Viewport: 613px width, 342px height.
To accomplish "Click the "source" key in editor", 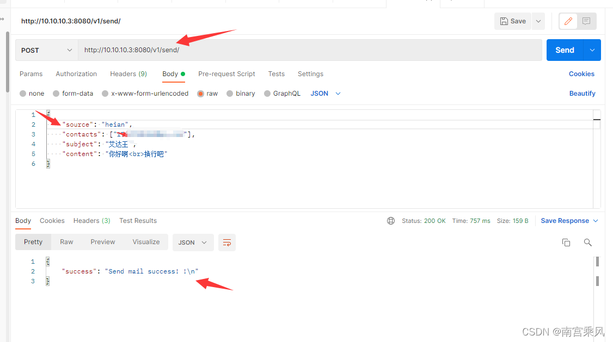I will pos(78,125).
